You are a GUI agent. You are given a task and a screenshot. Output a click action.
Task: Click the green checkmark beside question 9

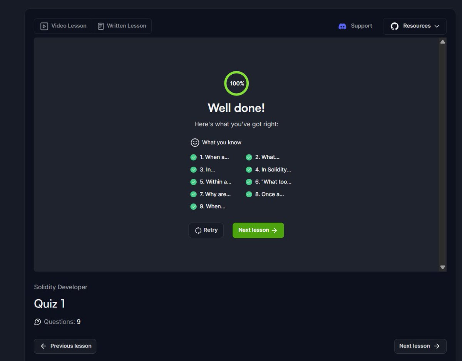pyautogui.click(x=194, y=207)
